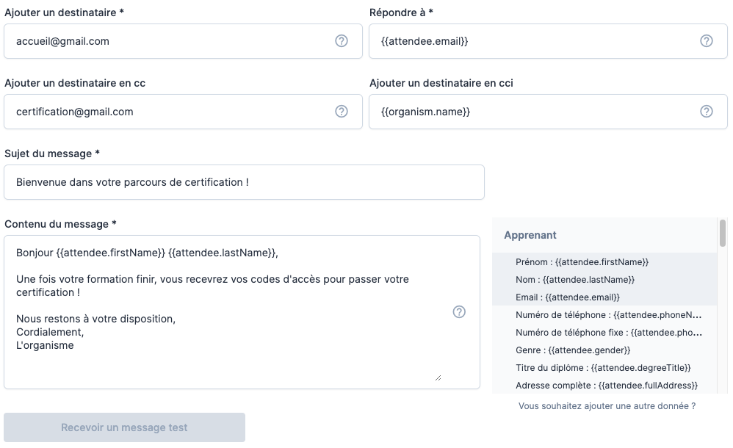Focus the Ajouter un destinataire email field
Image resolution: width=733 pixels, height=448 pixels.
click(169, 41)
